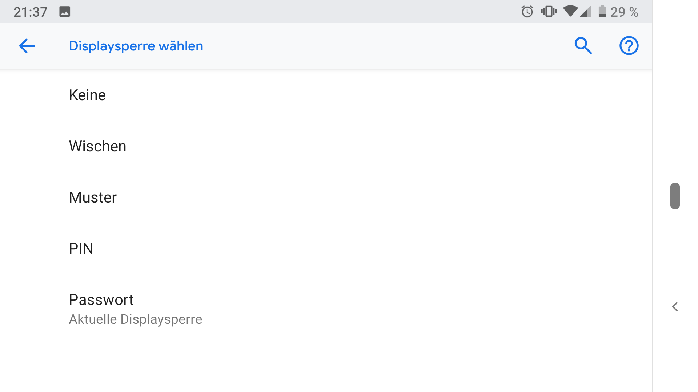Viewport: 698px width, 392px height.
Task: Open the search magnifier icon
Action: coord(583,46)
